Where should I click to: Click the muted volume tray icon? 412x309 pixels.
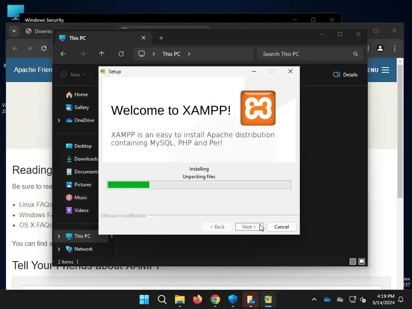point(363,299)
